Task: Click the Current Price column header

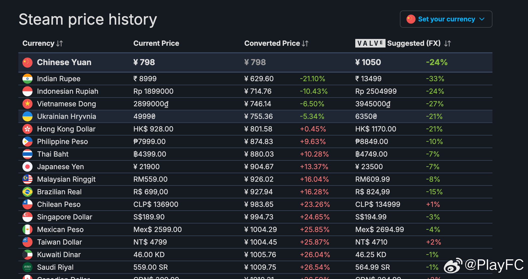Action: pos(156,43)
